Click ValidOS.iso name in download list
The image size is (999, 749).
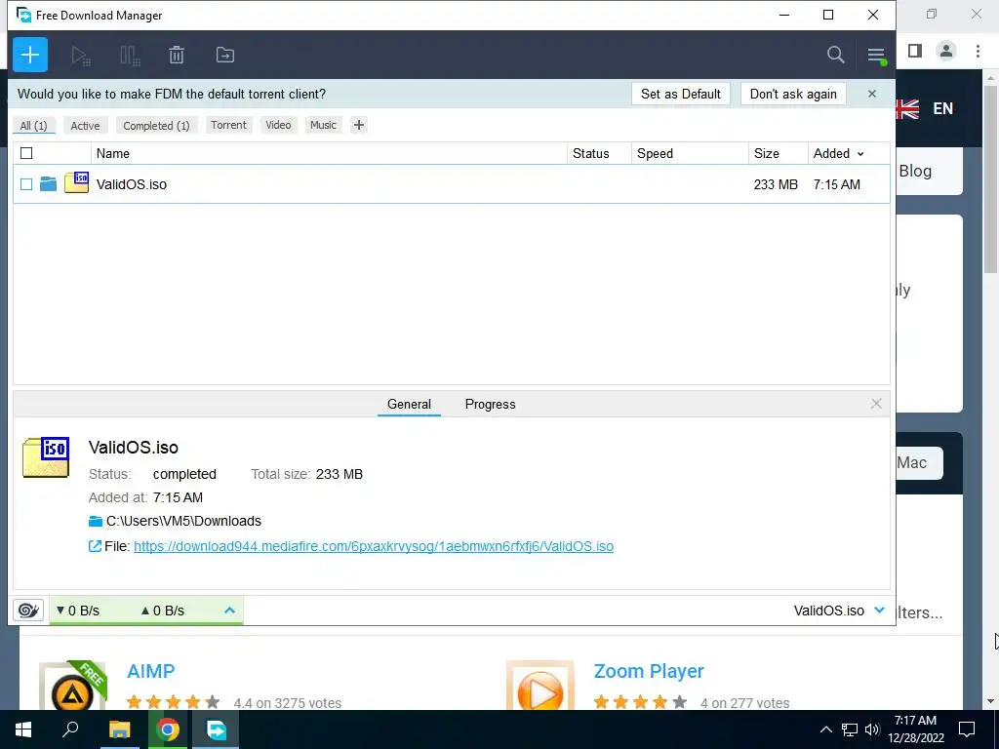pyautogui.click(x=132, y=184)
